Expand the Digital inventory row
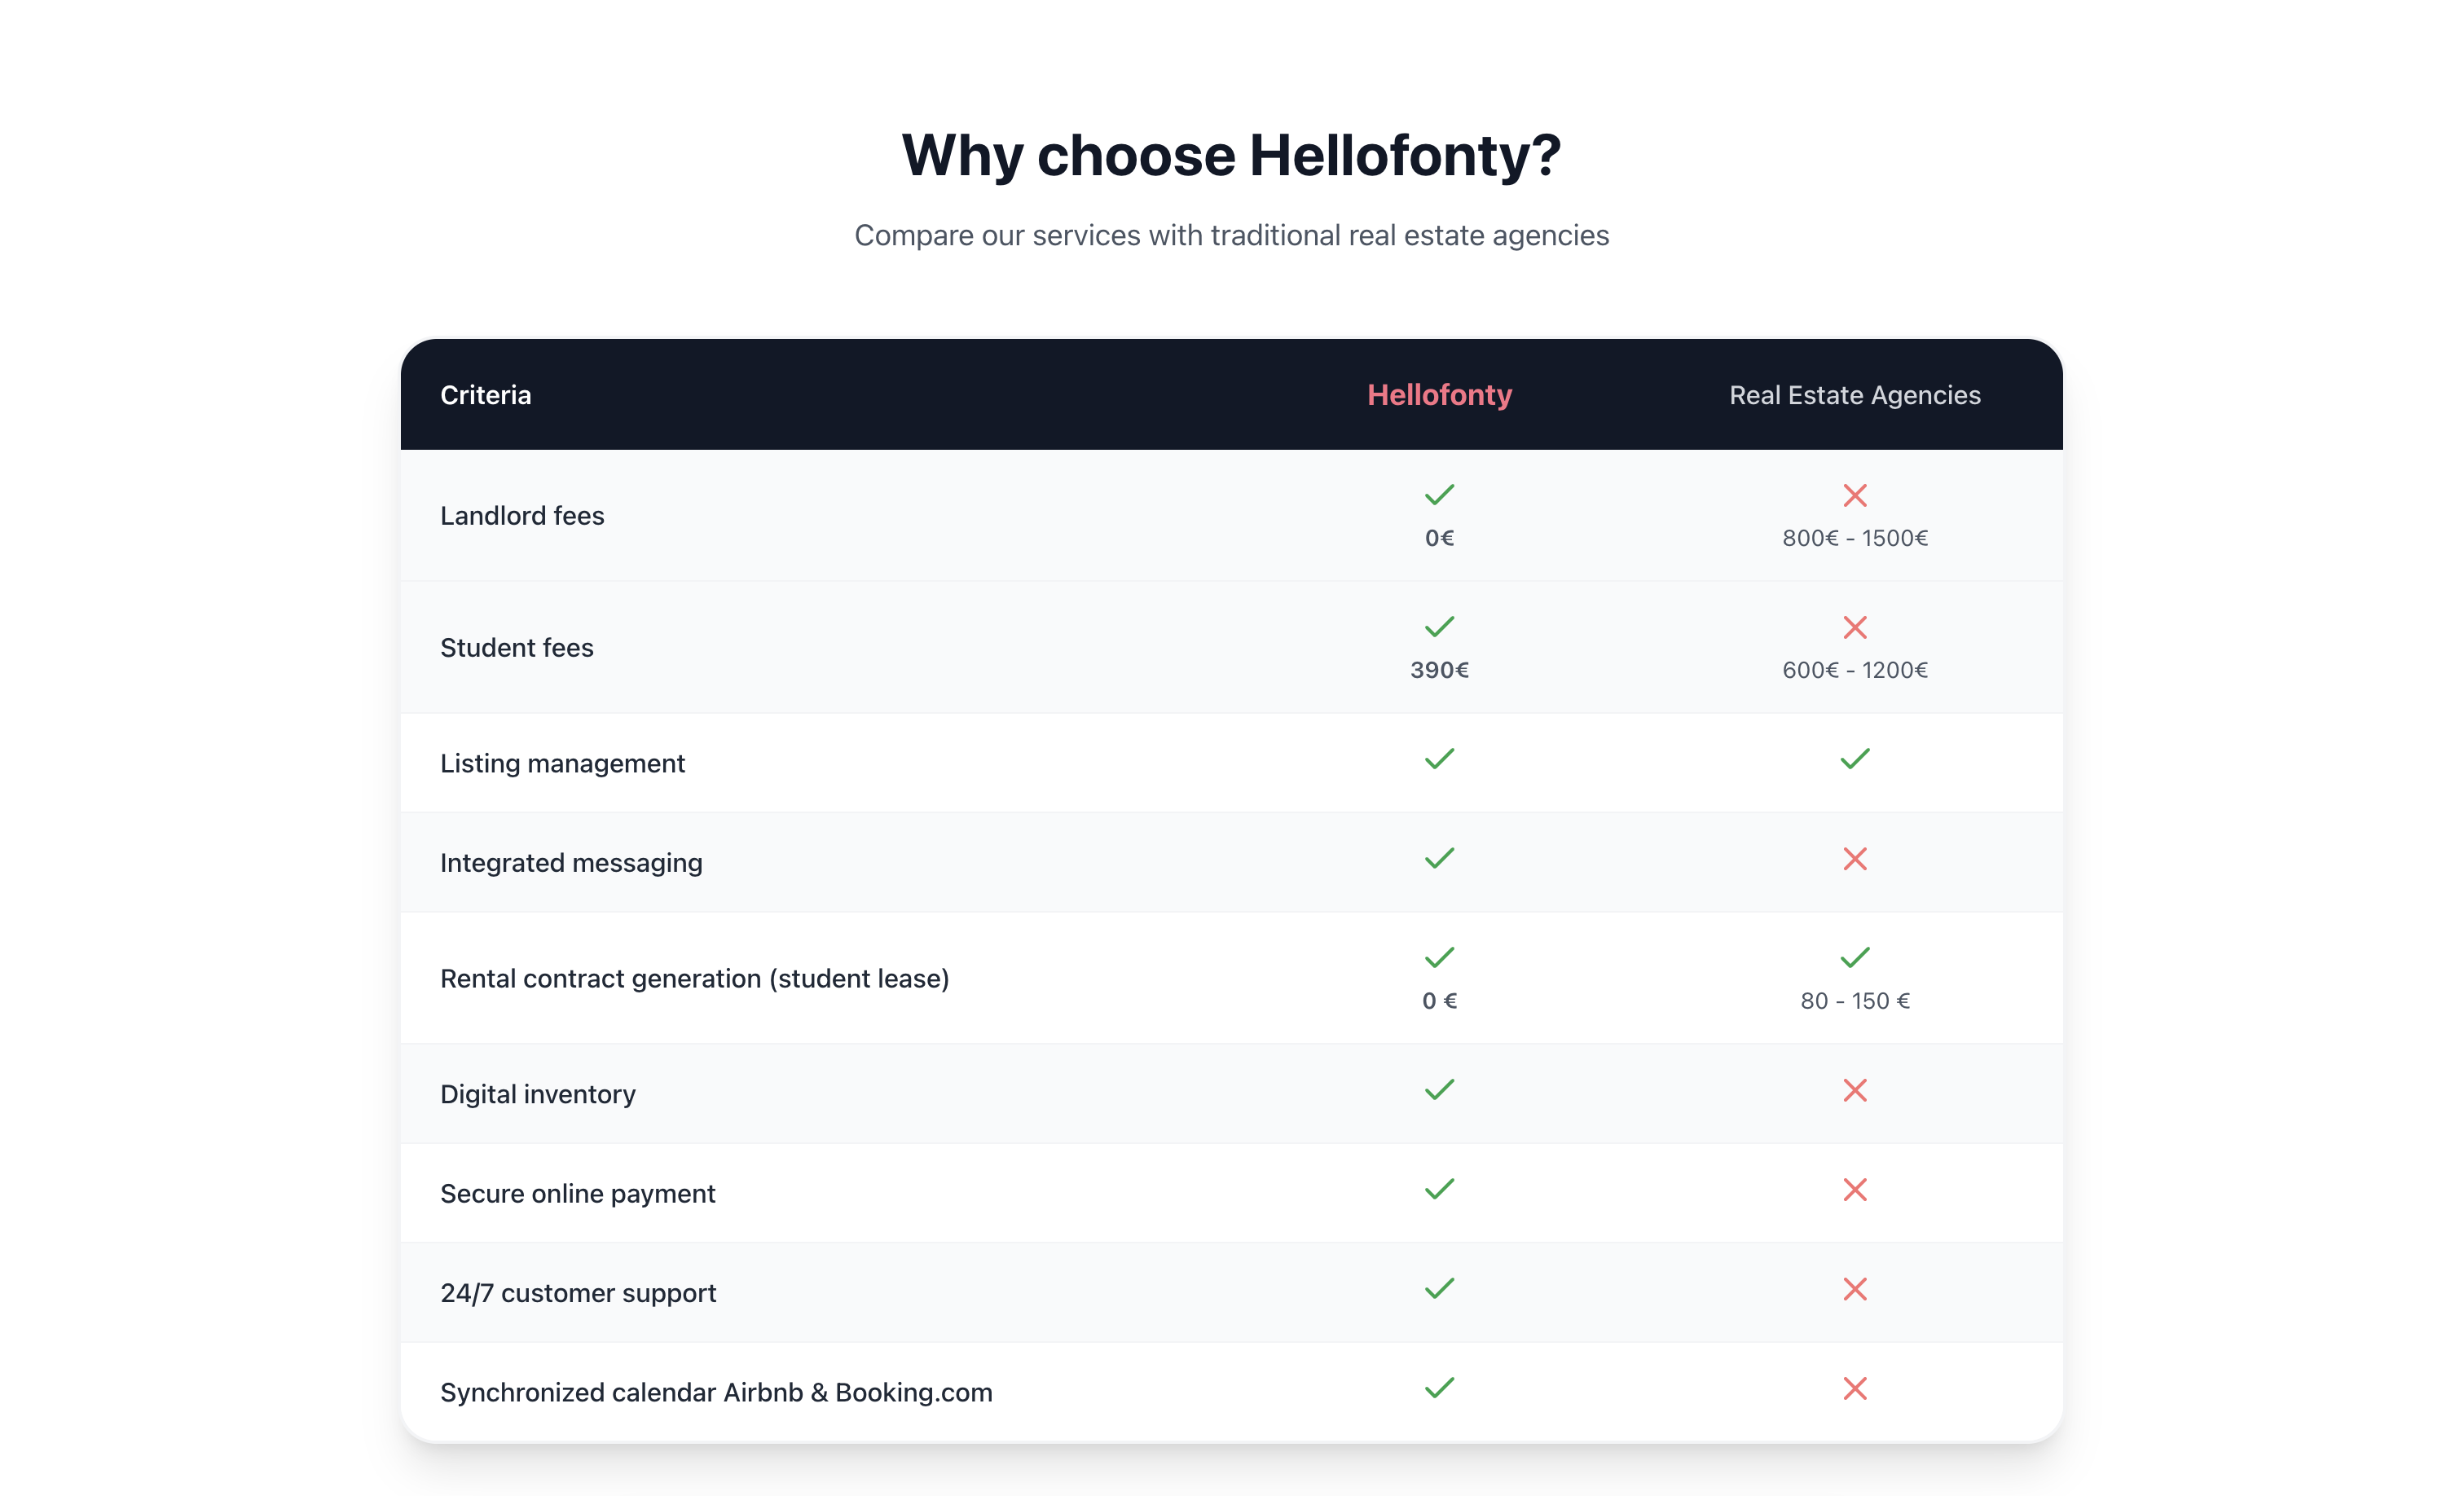 pos(538,1094)
